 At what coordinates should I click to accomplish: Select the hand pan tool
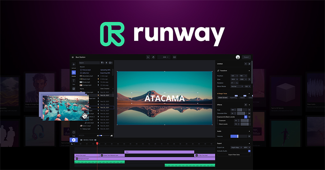click(153, 57)
